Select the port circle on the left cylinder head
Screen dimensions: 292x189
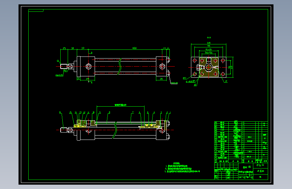(89, 66)
